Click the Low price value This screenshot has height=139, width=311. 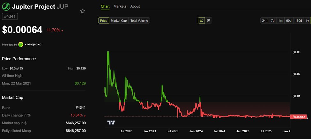click(16, 69)
